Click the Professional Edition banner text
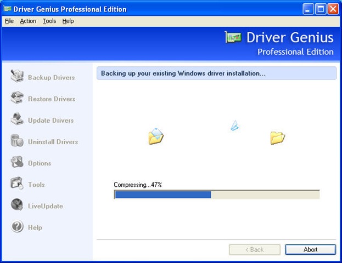 coord(295,52)
